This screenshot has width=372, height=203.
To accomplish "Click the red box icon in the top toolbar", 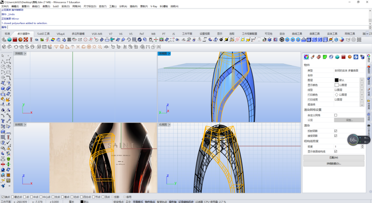I will (x=15, y=40).
